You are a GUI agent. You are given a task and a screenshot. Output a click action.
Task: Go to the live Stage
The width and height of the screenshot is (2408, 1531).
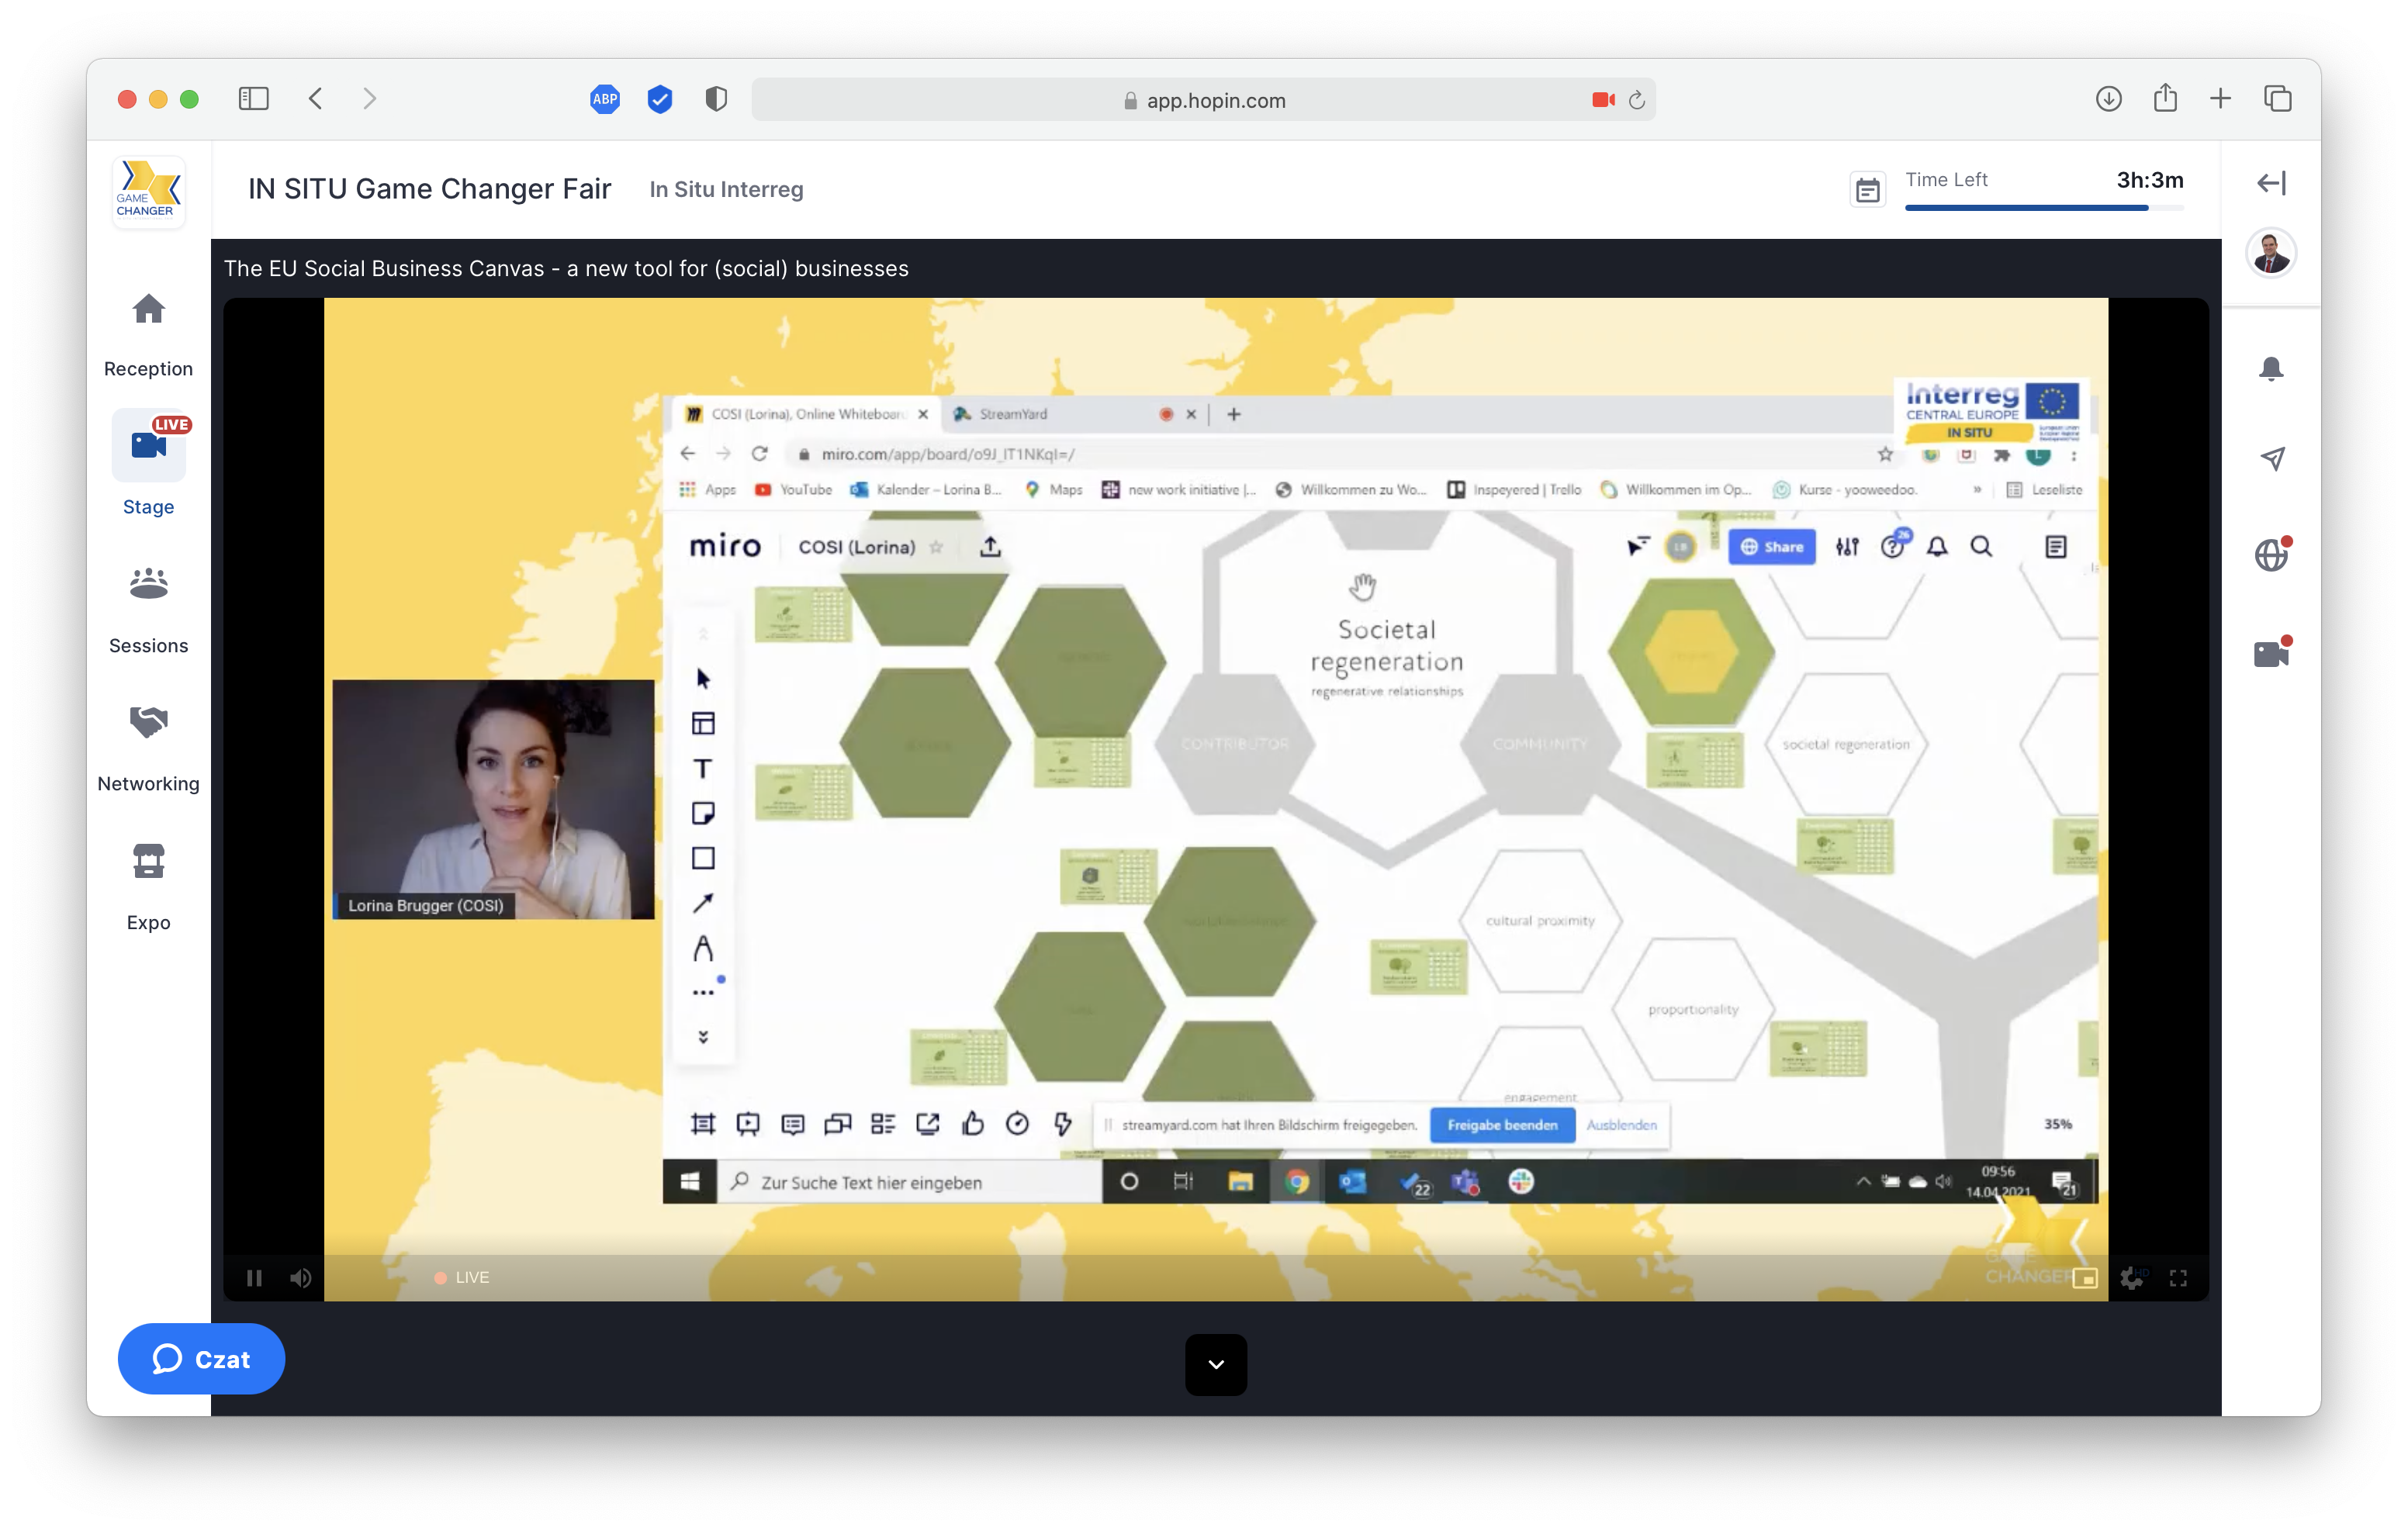click(148, 465)
